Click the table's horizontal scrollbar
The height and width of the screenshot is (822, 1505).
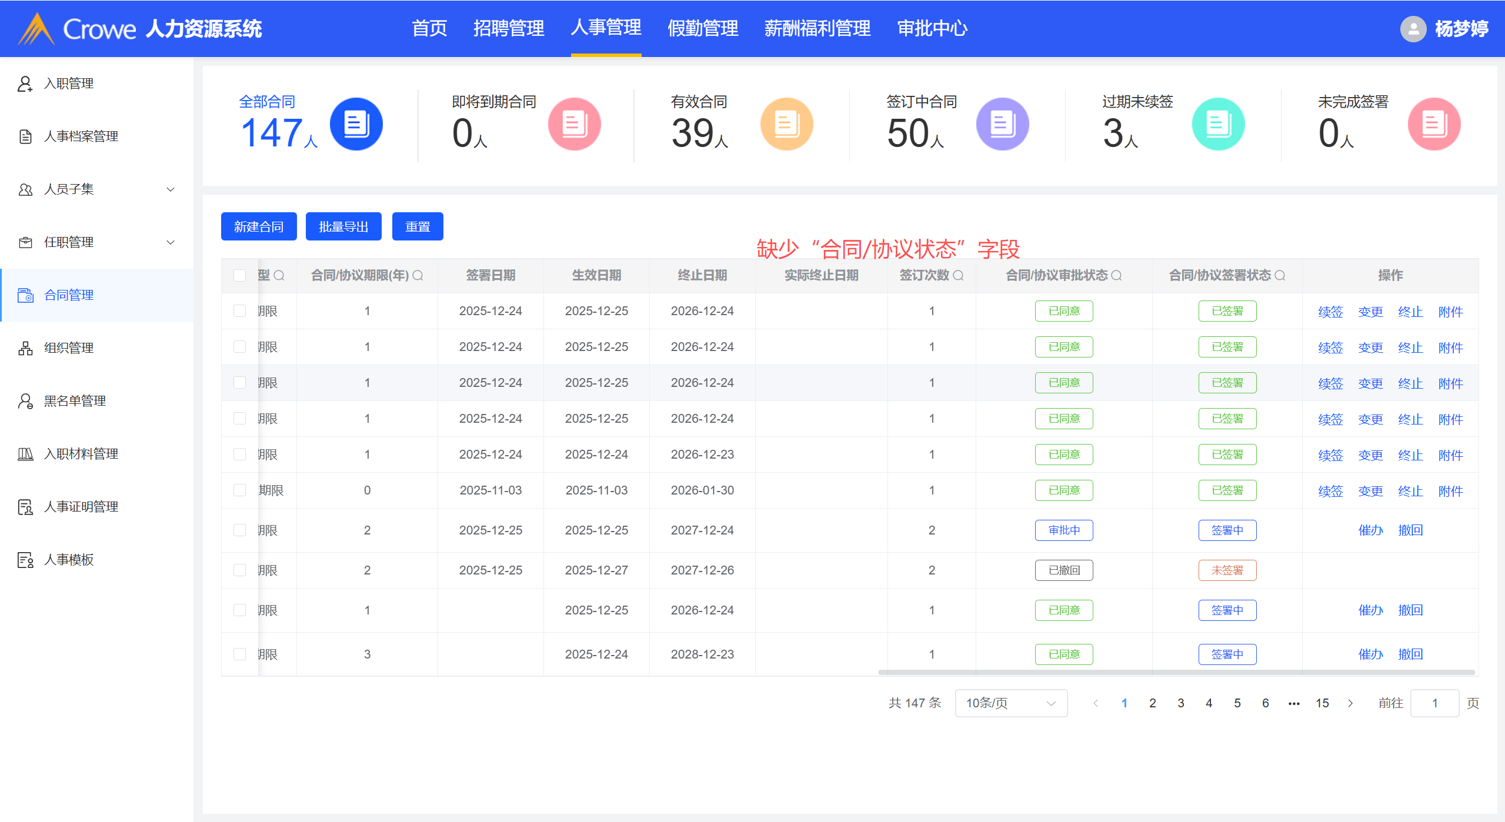pos(1176,671)
